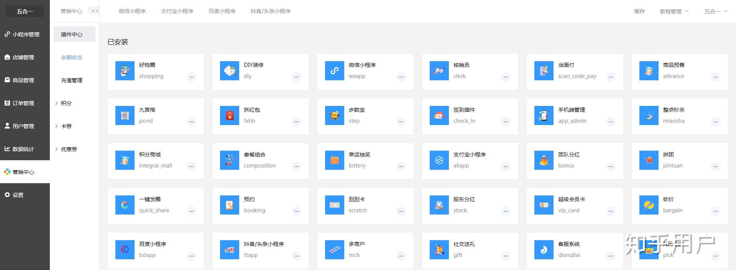The height and width of the screenshot is (270, 736).
Task: Switch to 支付宝小程序 top tab
Action: pos(177,11)
